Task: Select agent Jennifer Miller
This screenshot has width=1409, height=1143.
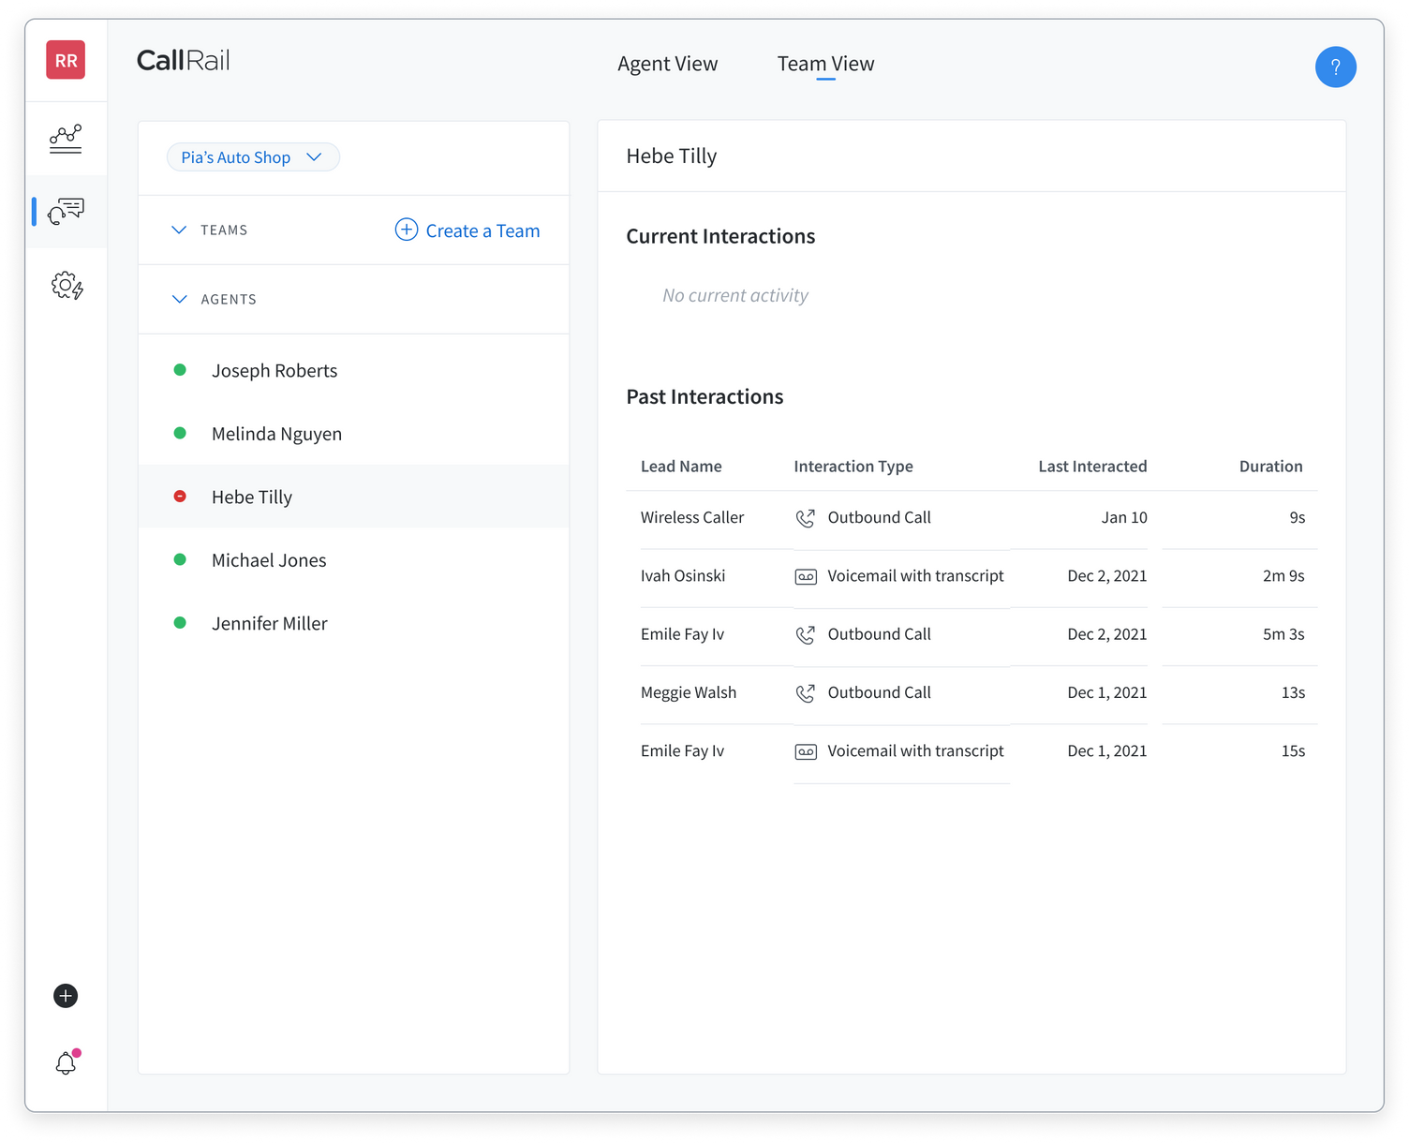Action: 269,624
